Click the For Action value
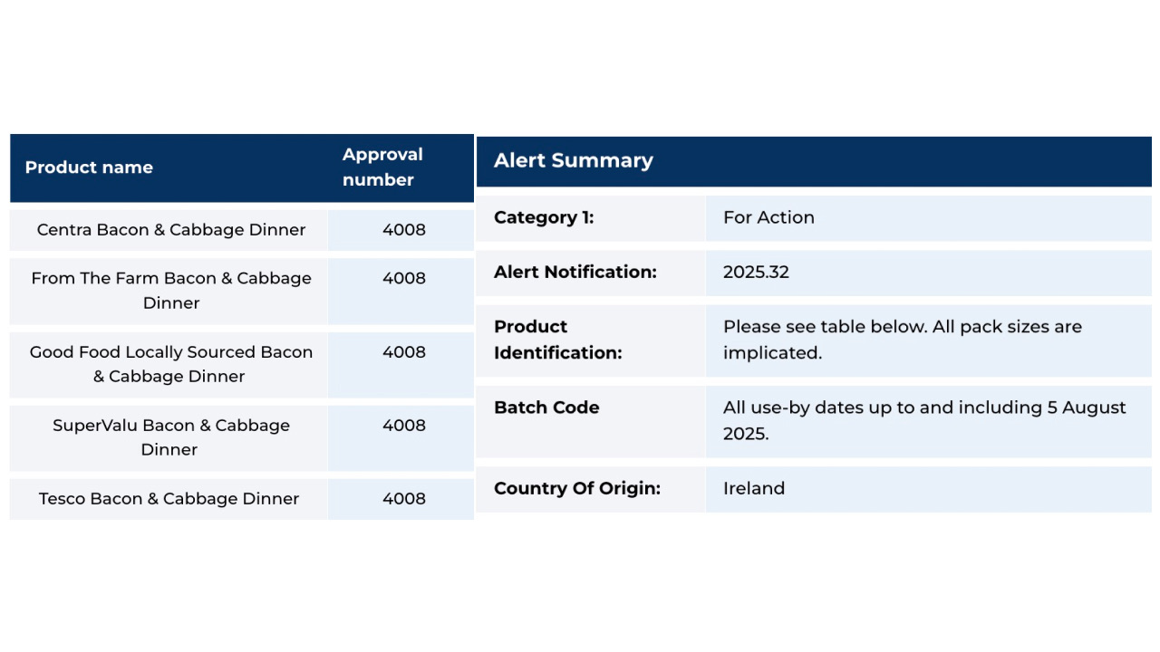This screenshot has height=652, width=1160. [768, 217]
